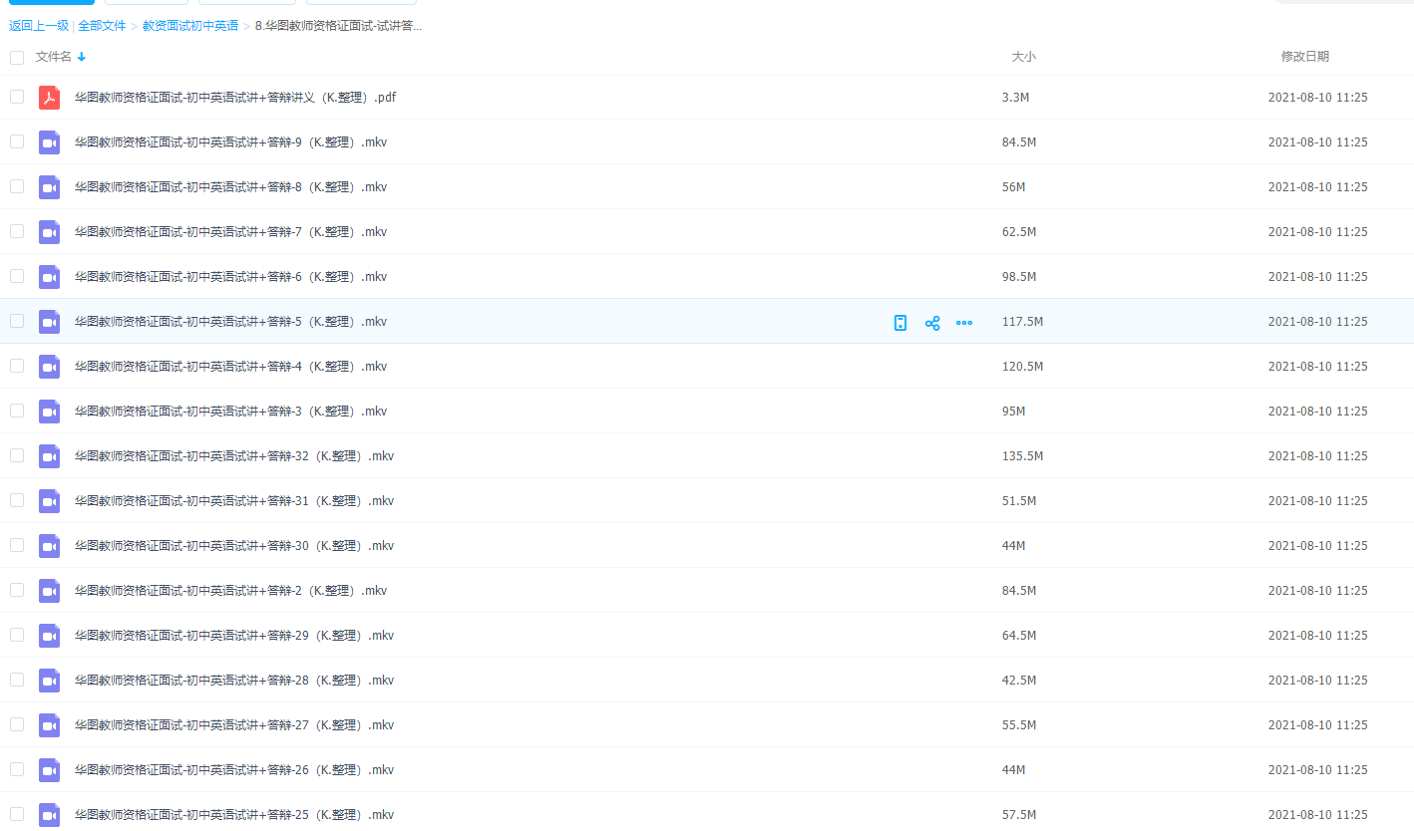Sort files by the 大小 column header
1414x831 pixels.
1023,57
